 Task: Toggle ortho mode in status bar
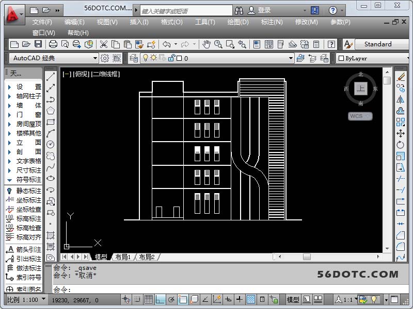tap(160, 299)
